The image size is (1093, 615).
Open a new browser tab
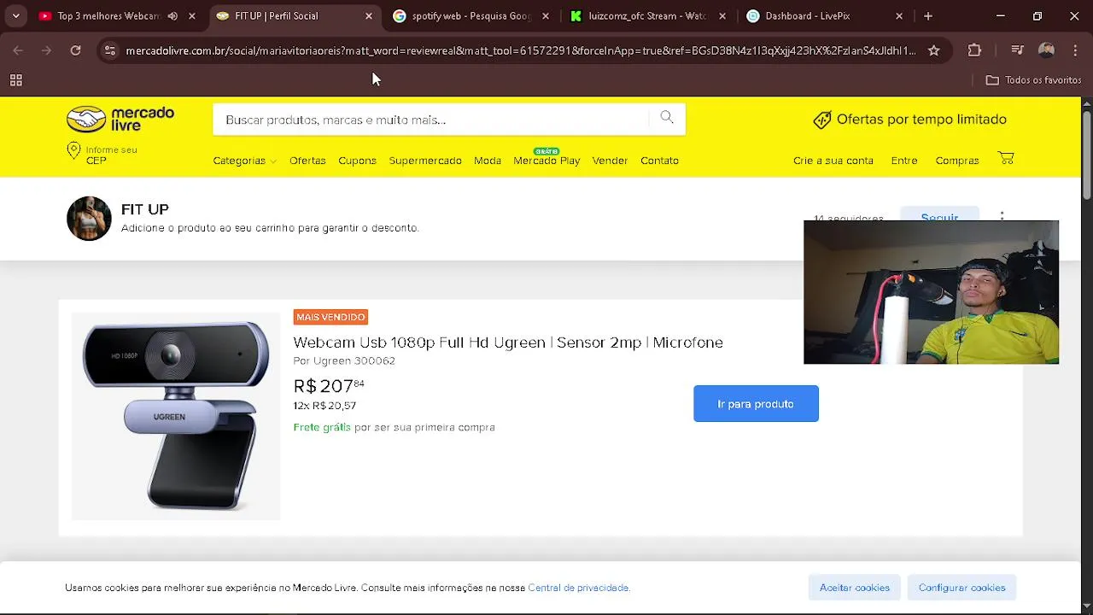[x=928, y=15]
